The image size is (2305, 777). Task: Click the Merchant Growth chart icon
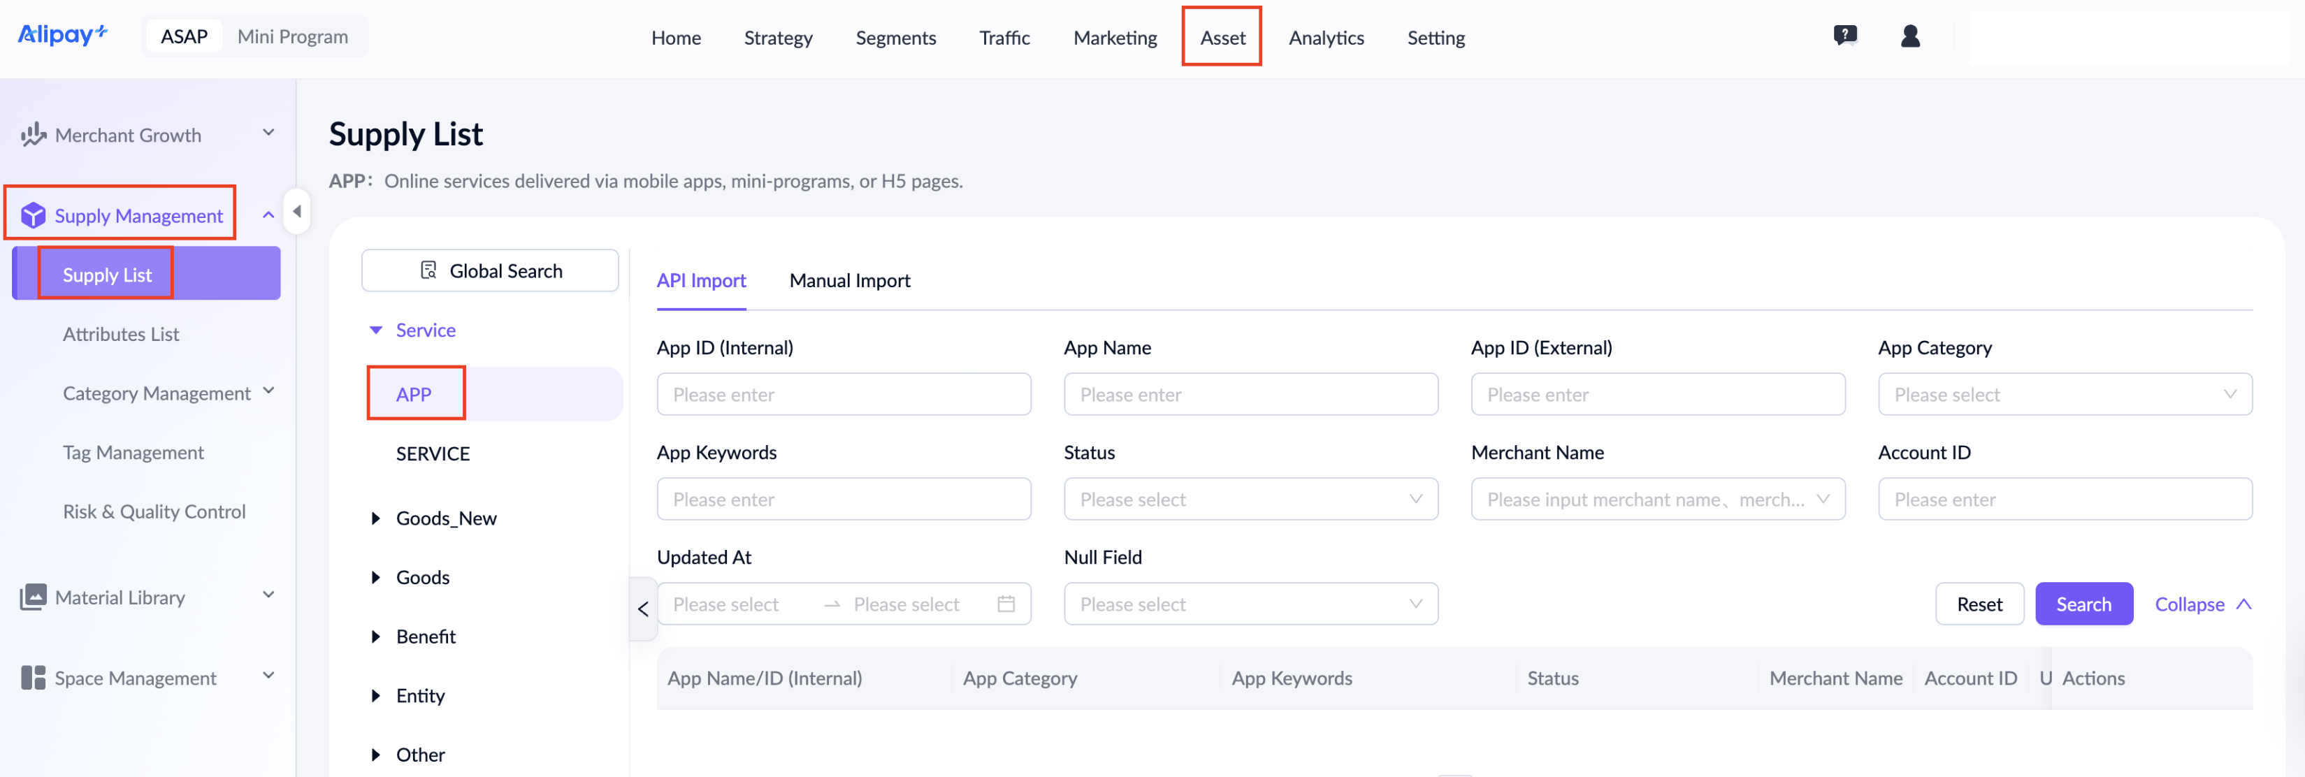click(33, 135)
